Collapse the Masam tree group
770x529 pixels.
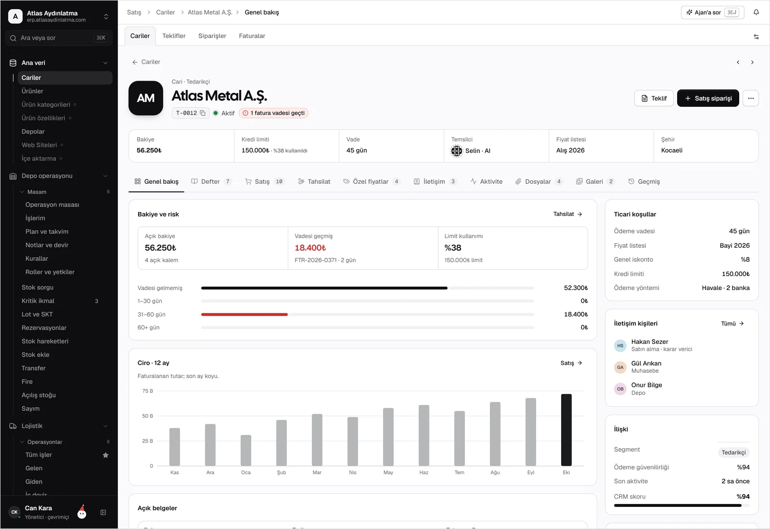click(x=22, y=192)
